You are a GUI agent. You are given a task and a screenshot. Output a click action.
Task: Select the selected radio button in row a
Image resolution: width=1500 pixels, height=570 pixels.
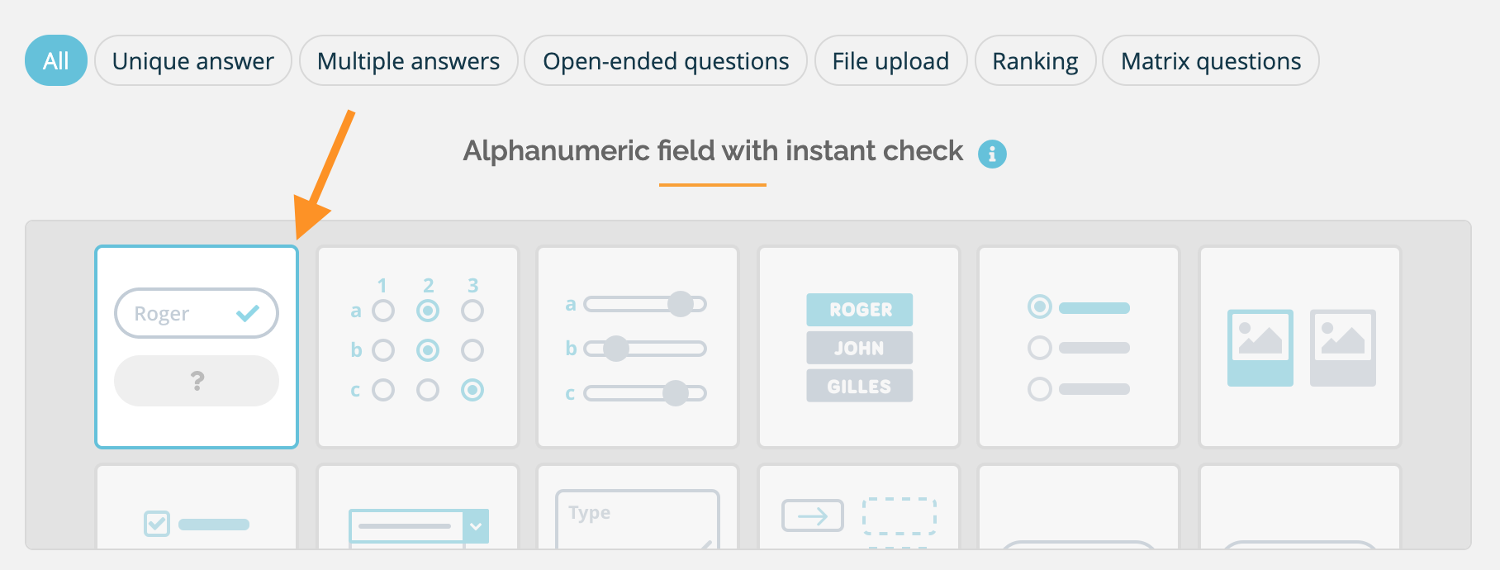click(x=428, y=311)
